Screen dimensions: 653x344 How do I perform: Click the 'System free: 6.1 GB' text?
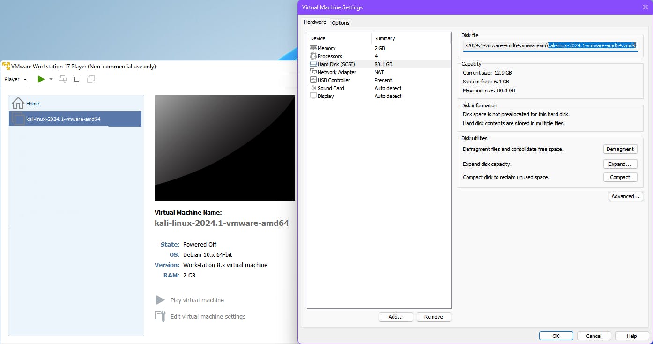click(x=486, y=82)
